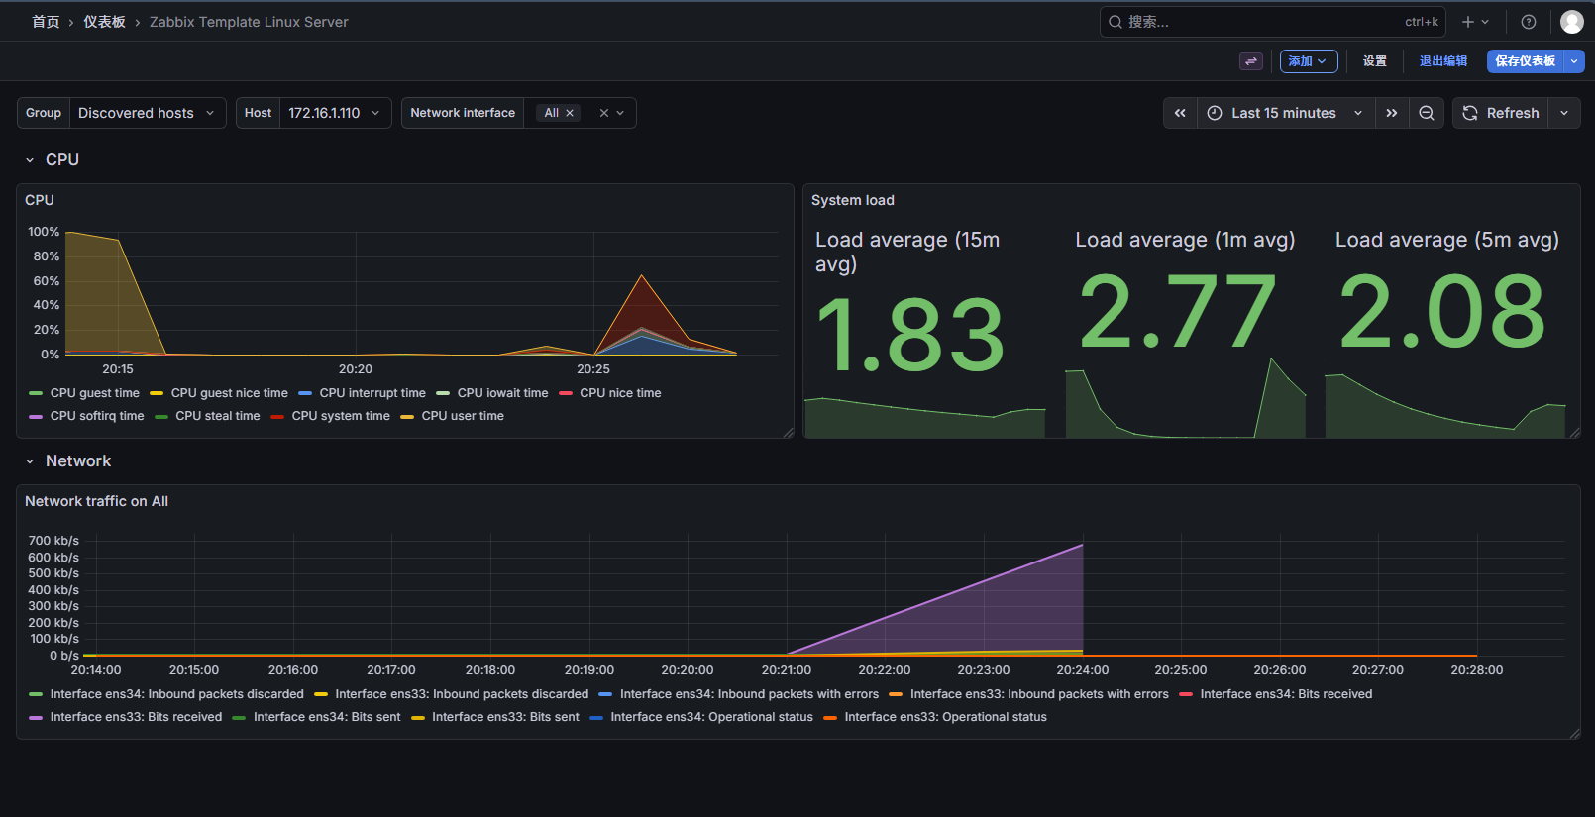The width and height of the screenshot is (1595, 817).
Task: Click the 2.08 load average value
Action: click(1441, 312)
